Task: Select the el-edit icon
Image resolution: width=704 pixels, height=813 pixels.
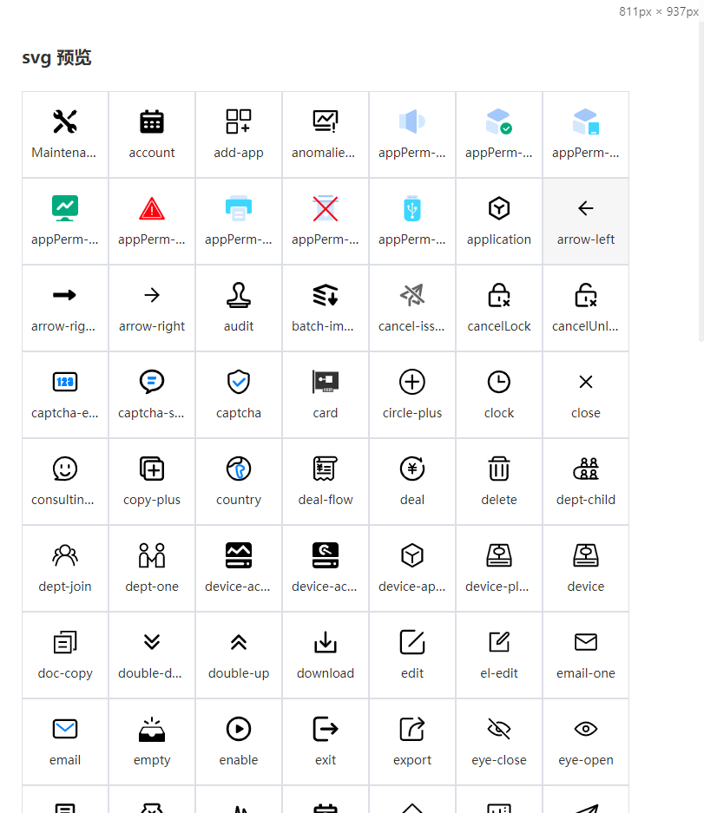Action: (499, 642)
